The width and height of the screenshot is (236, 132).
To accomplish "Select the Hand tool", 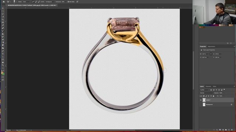I will (3, 62).
